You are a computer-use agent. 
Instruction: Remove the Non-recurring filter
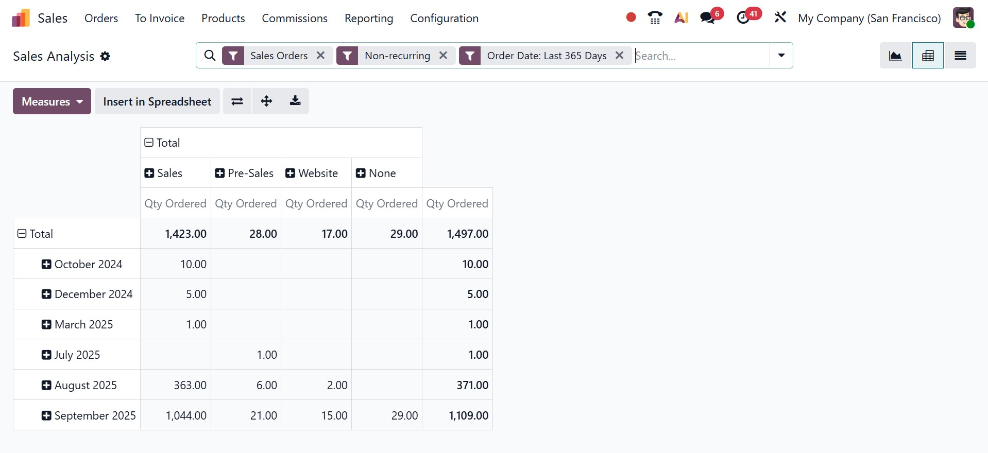[x=443, y=56]
